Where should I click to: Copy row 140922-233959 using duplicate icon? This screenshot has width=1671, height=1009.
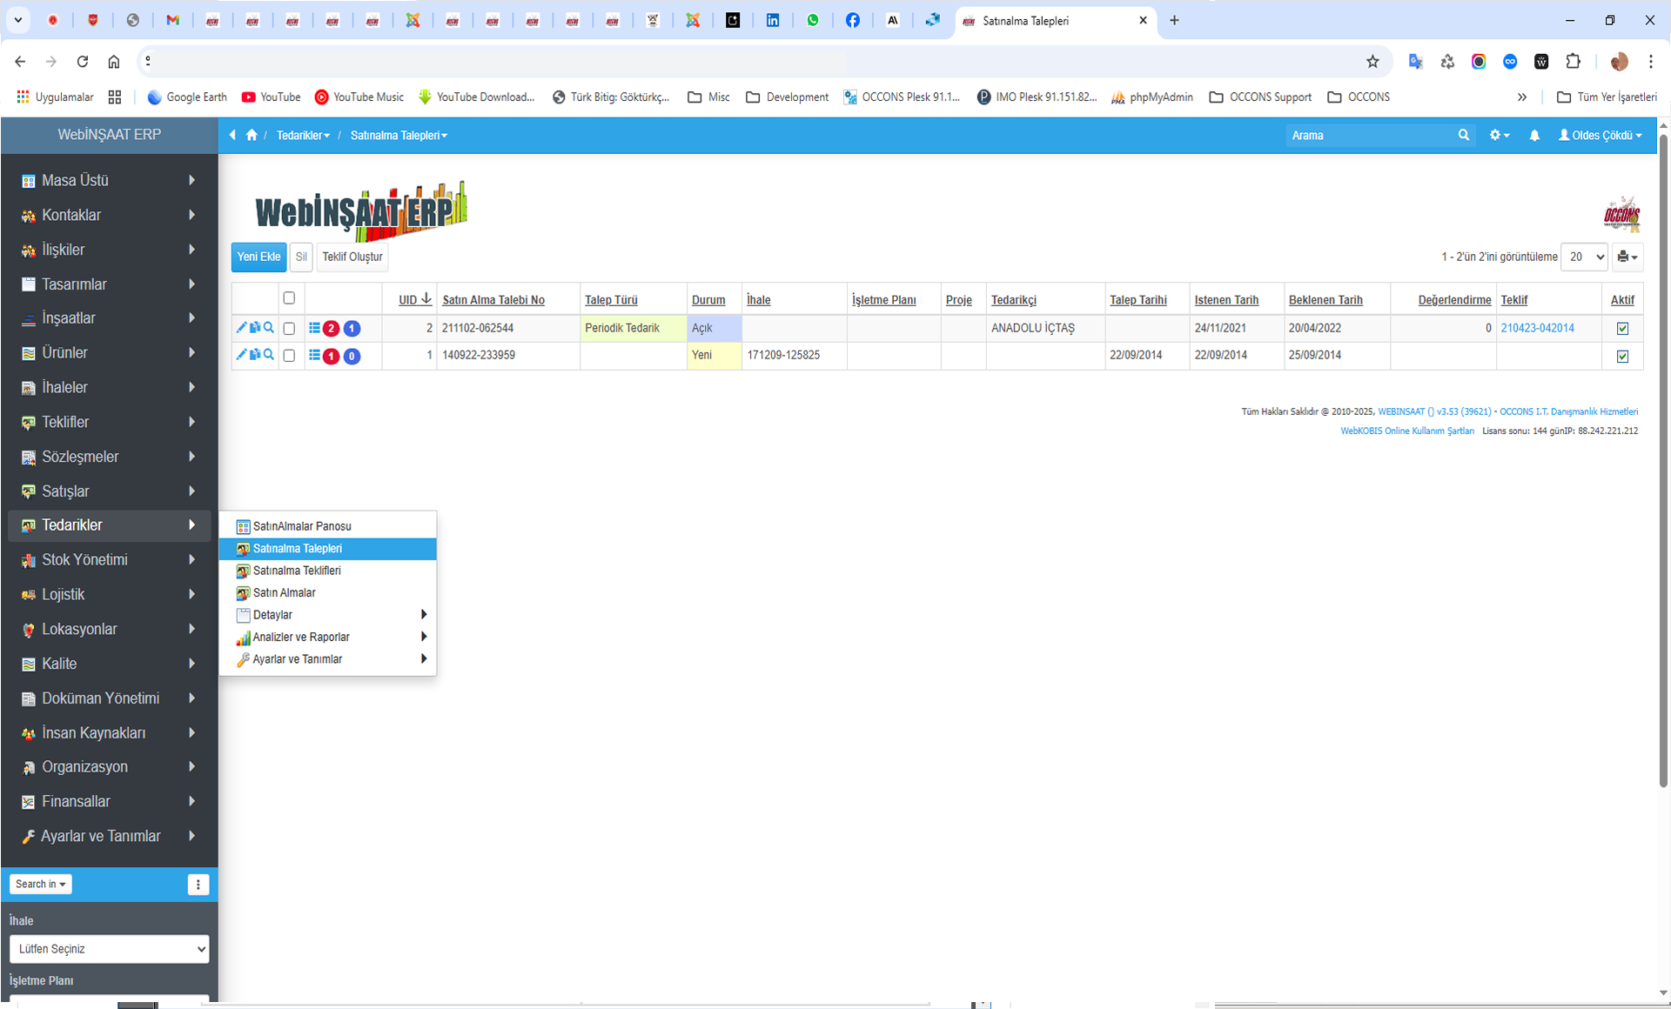pos(255,355)
